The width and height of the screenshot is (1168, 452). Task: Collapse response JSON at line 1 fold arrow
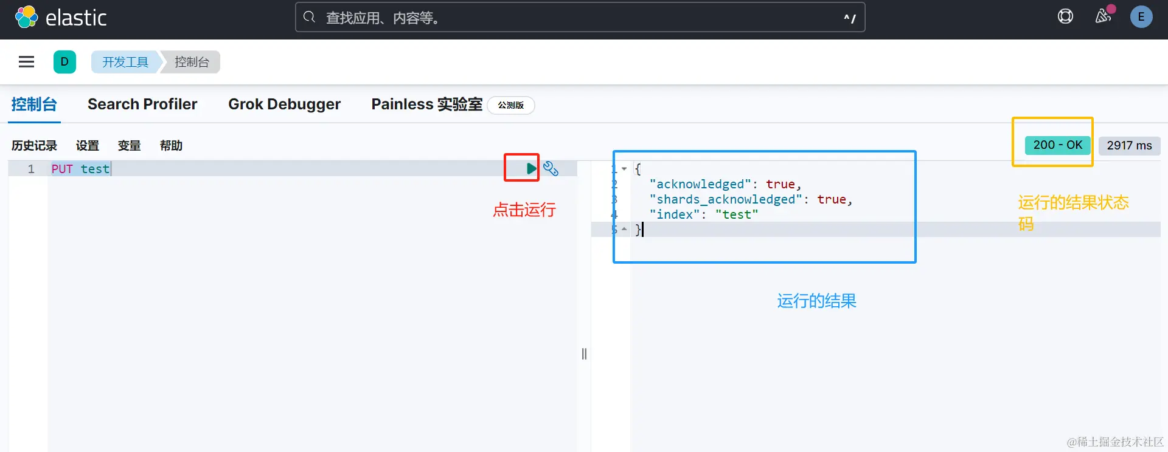[x=624, y=169]
